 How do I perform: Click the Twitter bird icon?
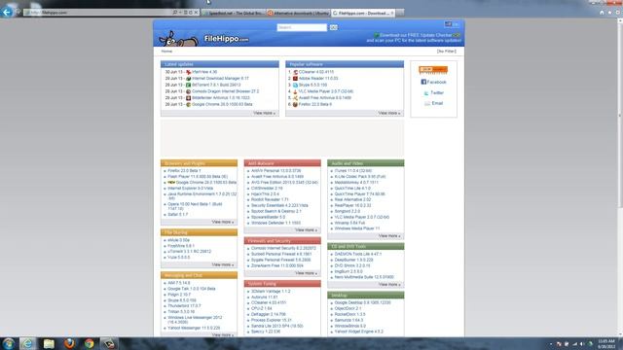pos(426,93)
